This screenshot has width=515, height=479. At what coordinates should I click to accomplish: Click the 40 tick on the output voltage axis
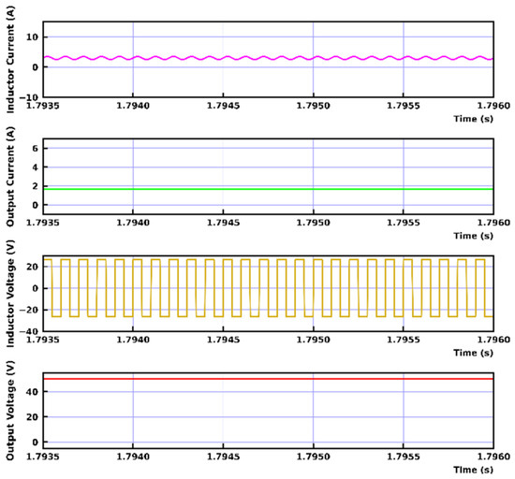32,392
